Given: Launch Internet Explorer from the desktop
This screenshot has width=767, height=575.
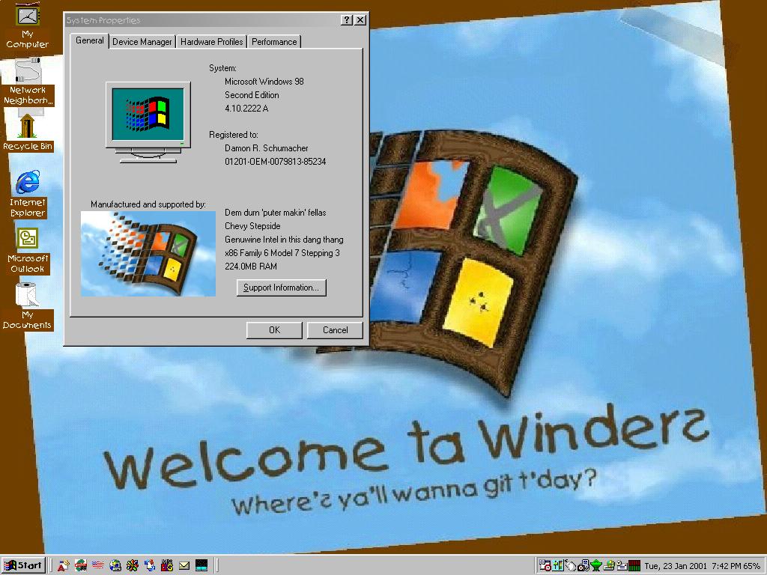Looking at the screenshot, I should pos(28,182).
